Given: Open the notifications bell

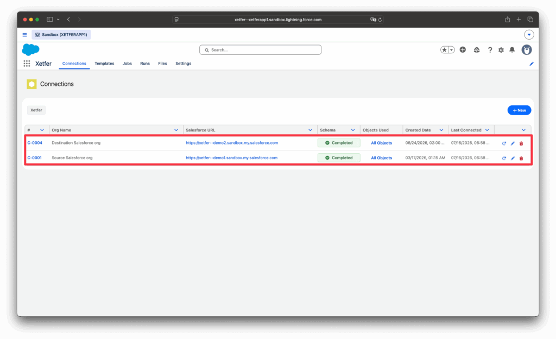Looking at the screenshot, I should pos(512,50).
